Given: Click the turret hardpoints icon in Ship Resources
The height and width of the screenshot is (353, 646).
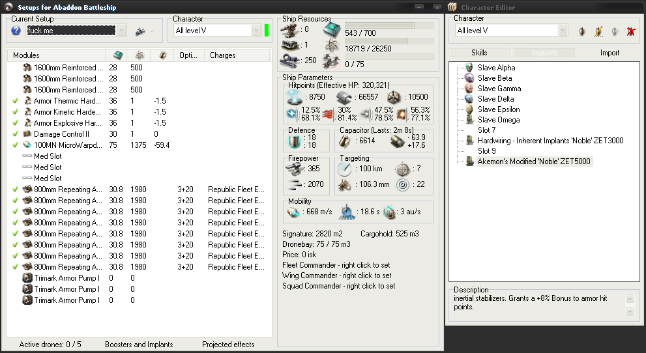Looking at the screenshot, I should pos(290,29).
